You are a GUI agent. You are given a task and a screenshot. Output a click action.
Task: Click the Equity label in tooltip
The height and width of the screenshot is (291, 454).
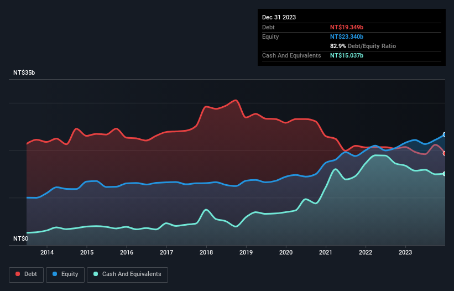click(x=270, y=37)
